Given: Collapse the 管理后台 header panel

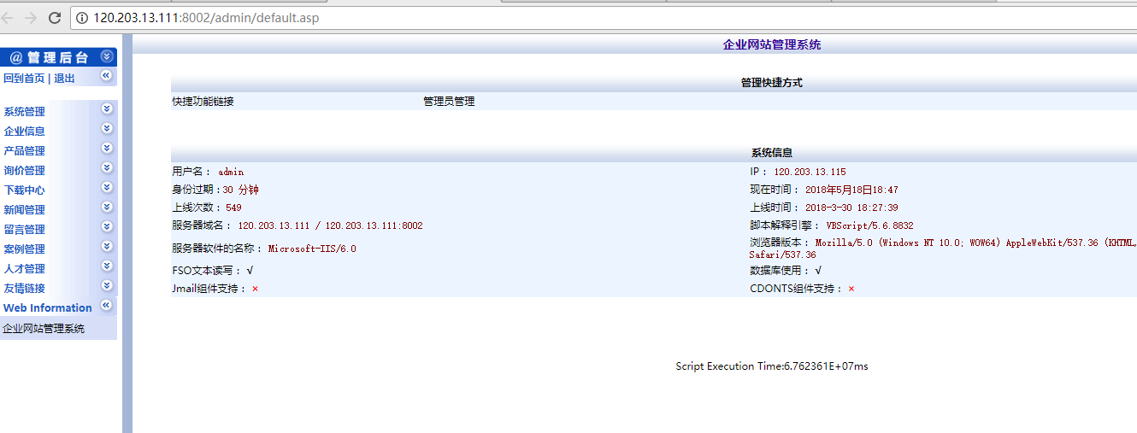Looking at the screenshot, I should (x=106, y=56).
